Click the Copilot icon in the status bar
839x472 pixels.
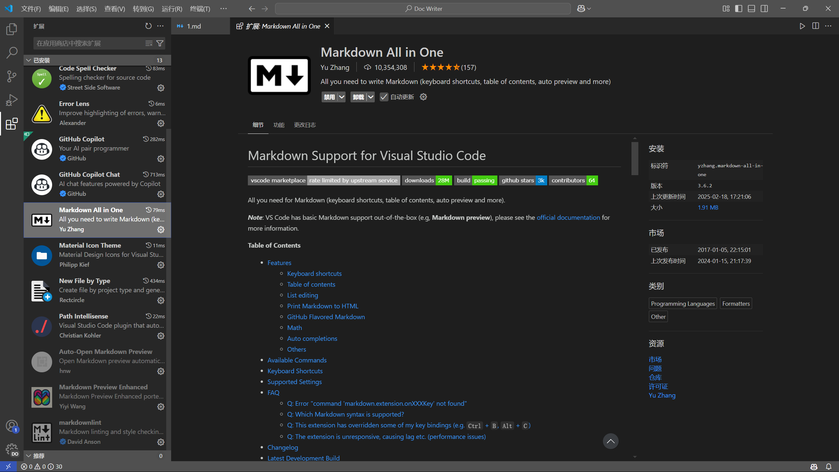[x=813, y=466]
